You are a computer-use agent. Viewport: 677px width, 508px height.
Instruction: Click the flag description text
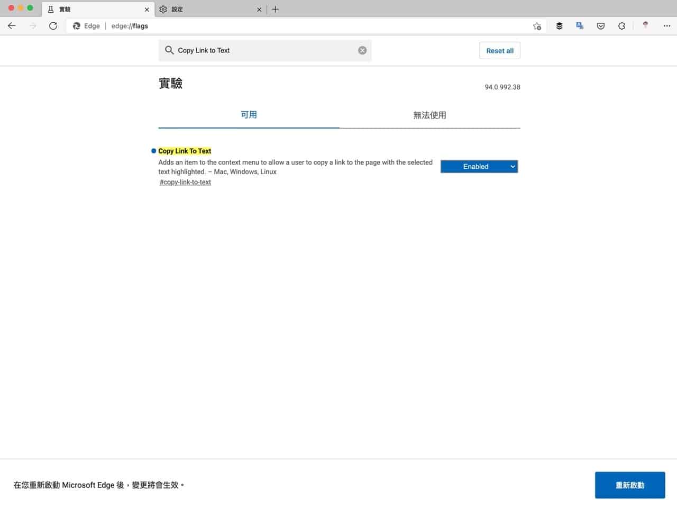tap(295, 167)
